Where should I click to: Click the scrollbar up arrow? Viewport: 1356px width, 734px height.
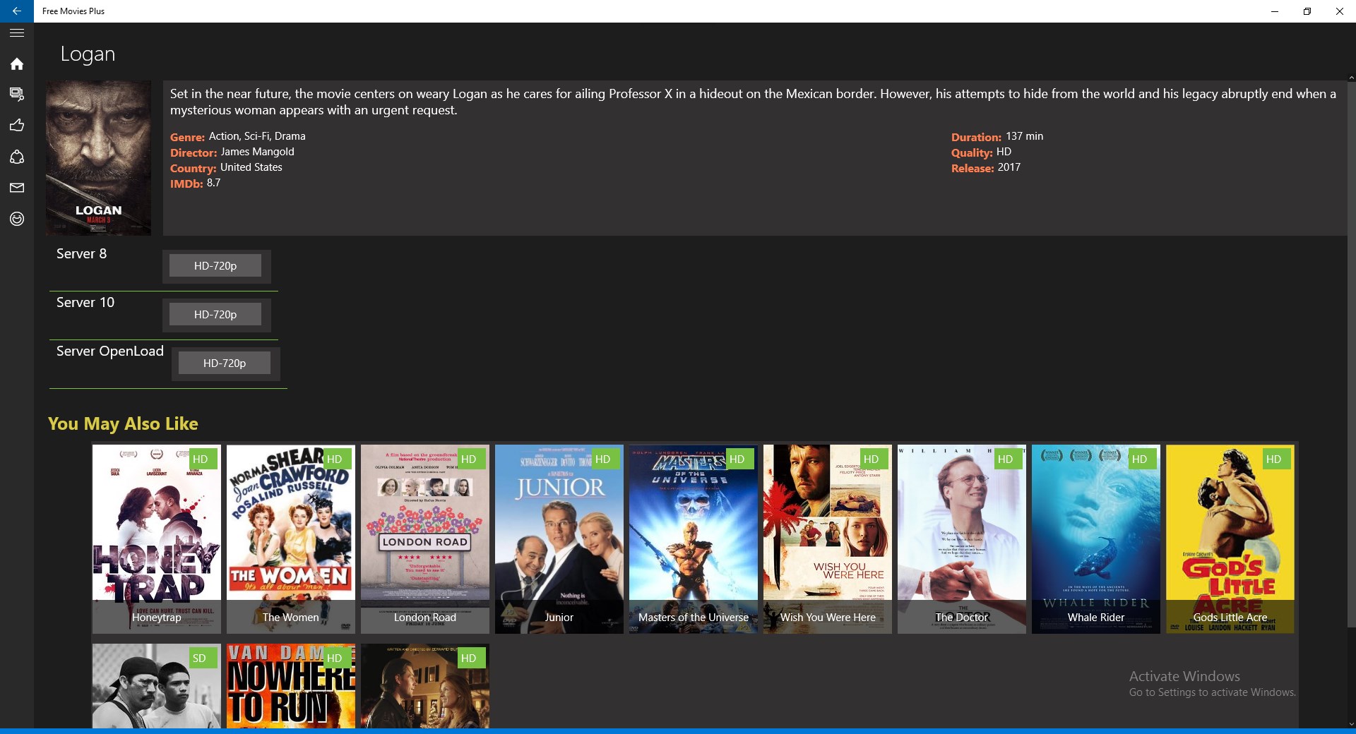point(1351,78)
